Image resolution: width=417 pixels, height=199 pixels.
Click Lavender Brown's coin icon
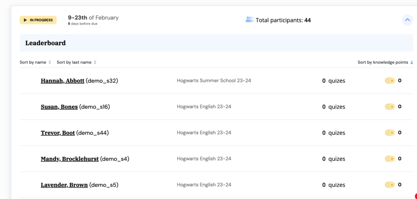pyautogui.click(x=390, y=185)
